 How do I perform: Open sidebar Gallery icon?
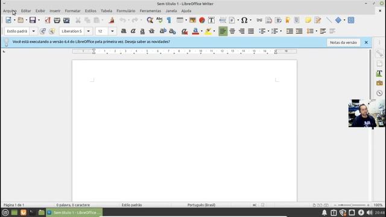[379, 83]
